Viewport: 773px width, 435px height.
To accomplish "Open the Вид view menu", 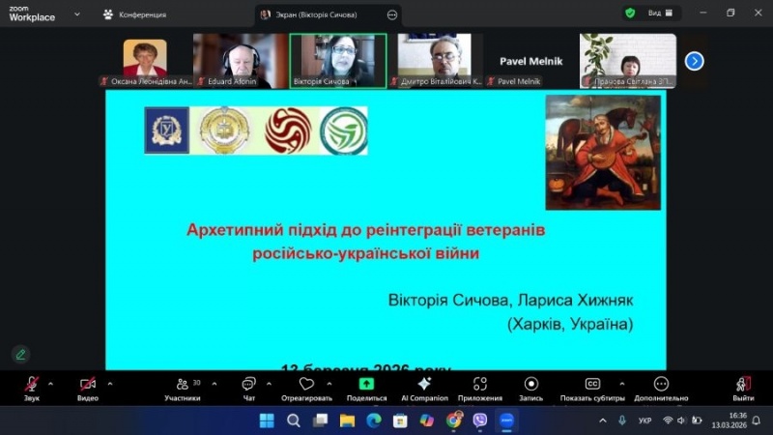I will [x=654, y=14].
